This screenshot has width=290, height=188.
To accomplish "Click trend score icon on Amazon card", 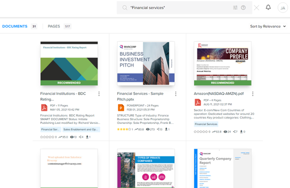I will (x=214, y=132).
